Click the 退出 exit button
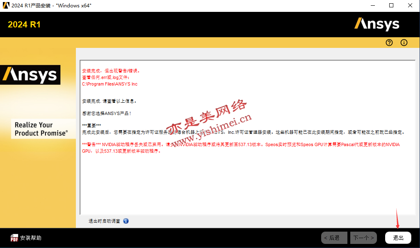The width and height of the screenshot is (420, 248). click(x=398, y=238)
